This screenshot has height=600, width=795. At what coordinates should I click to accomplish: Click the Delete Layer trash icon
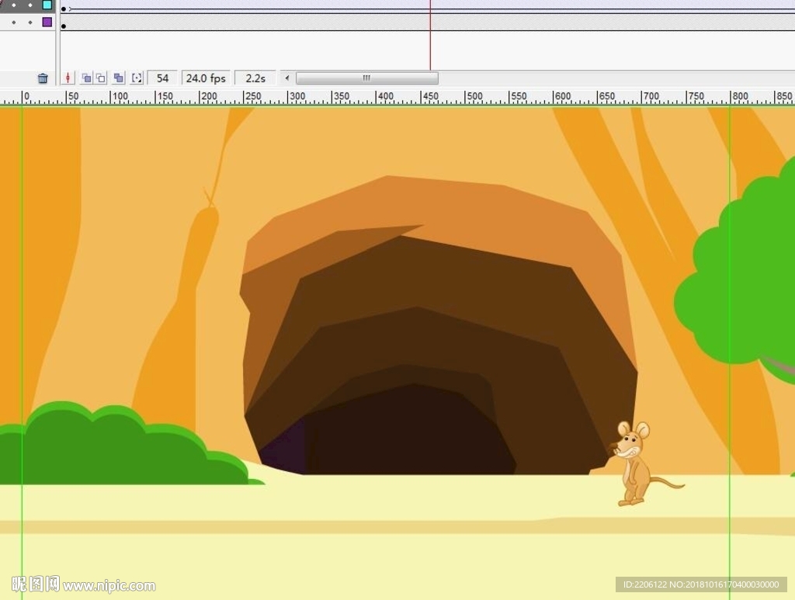[43, 78]
